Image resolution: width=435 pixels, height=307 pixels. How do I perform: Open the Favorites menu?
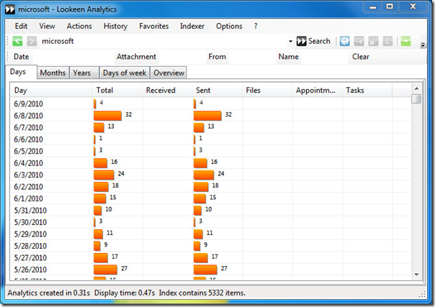[154, 26]
